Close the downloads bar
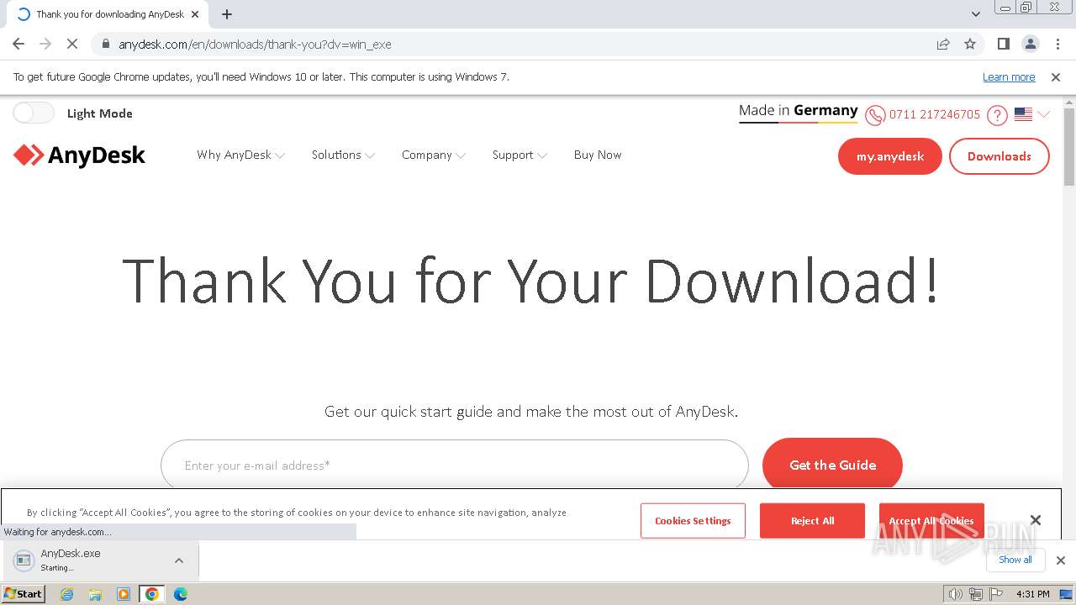This screenshot has width=1076, height=605. [1061, 560]
